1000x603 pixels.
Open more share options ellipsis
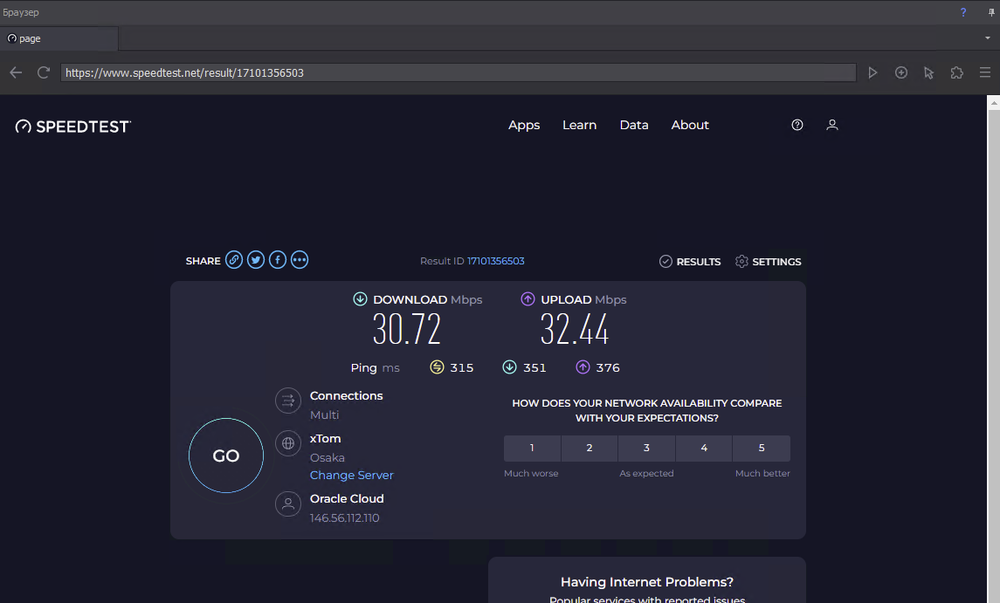click(300, 260)
